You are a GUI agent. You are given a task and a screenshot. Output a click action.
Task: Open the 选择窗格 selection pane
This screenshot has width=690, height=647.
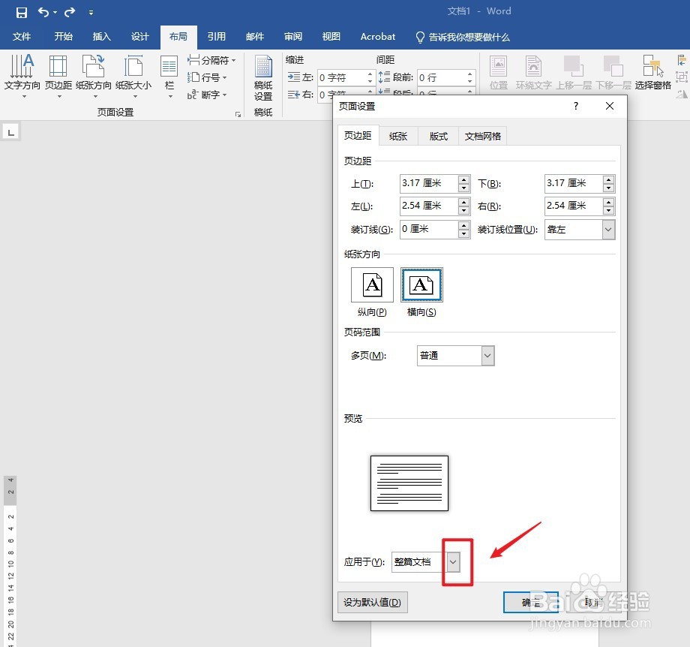pos(652,73)
